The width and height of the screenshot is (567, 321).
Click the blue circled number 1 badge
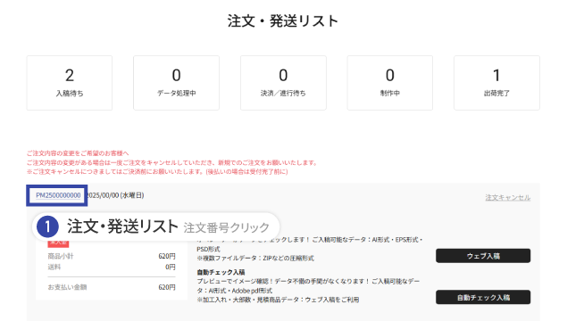[x=47, y=226]
